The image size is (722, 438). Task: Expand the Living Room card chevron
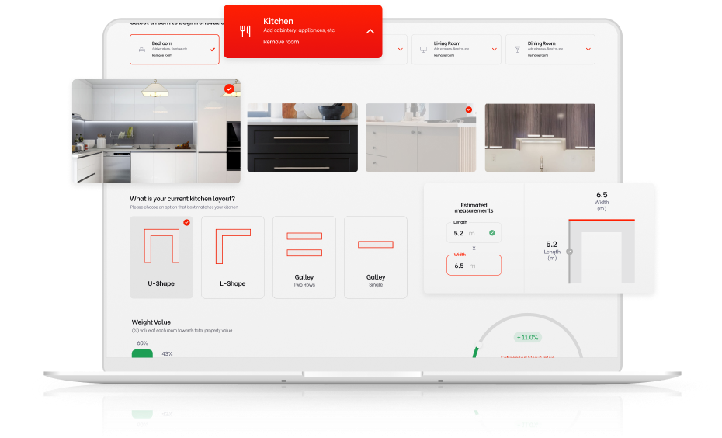(x=495, y=49)
